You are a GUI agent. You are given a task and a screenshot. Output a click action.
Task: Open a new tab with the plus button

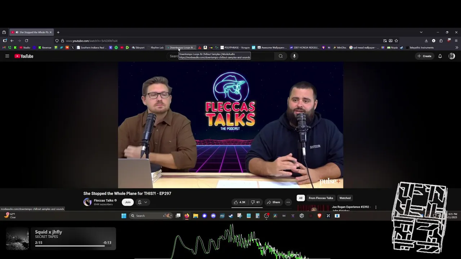58,32
